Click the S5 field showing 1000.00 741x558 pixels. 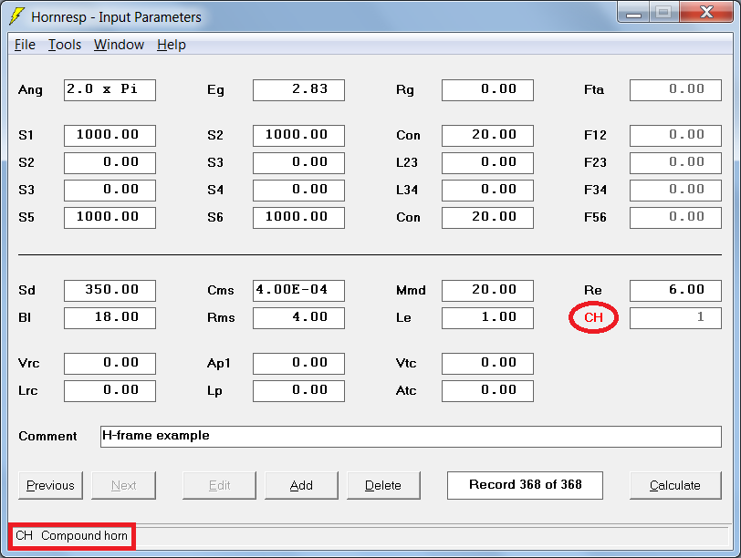110,218
